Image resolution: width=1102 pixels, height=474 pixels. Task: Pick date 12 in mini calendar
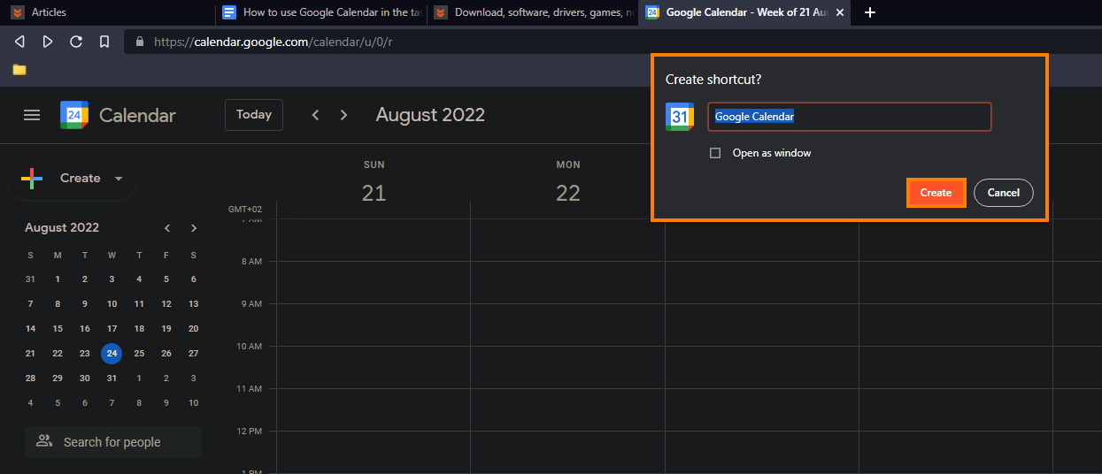166,304
